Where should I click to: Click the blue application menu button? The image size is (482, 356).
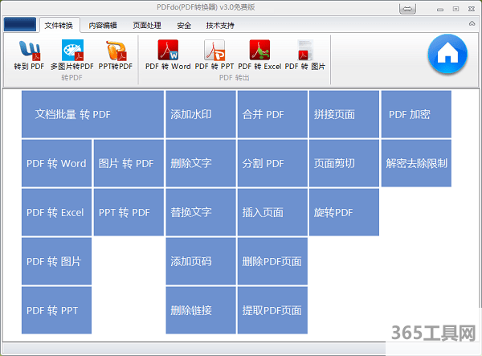point(19,26)
